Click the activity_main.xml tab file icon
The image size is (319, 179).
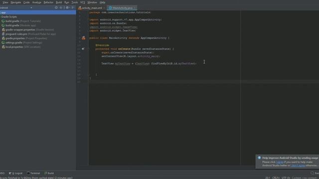80,8
